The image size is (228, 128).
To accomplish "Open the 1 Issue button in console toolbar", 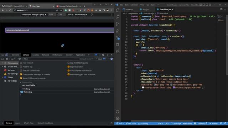I will (101, 59).
